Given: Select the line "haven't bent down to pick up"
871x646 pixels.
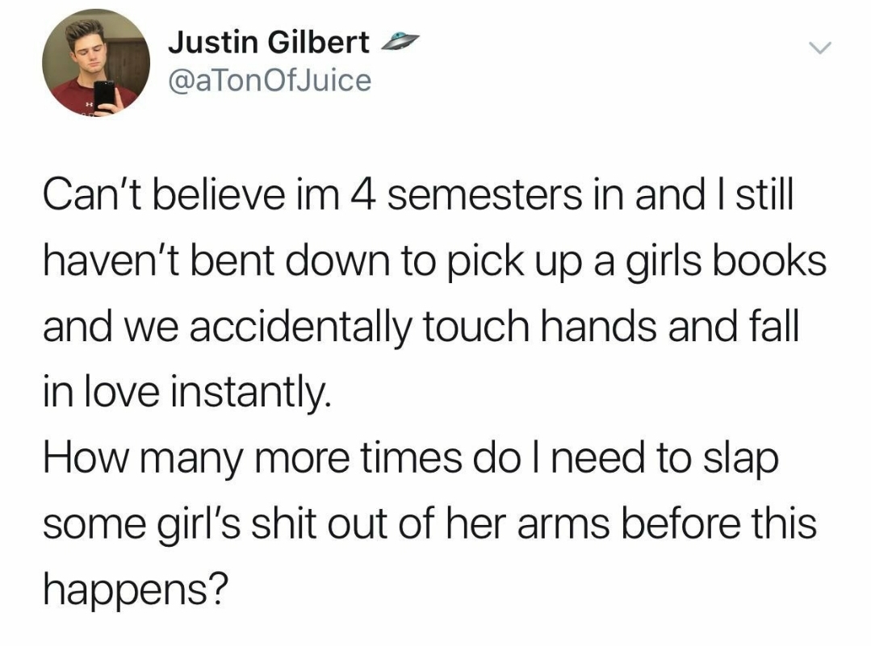Looking at the screenshot, I should (435, 261).
